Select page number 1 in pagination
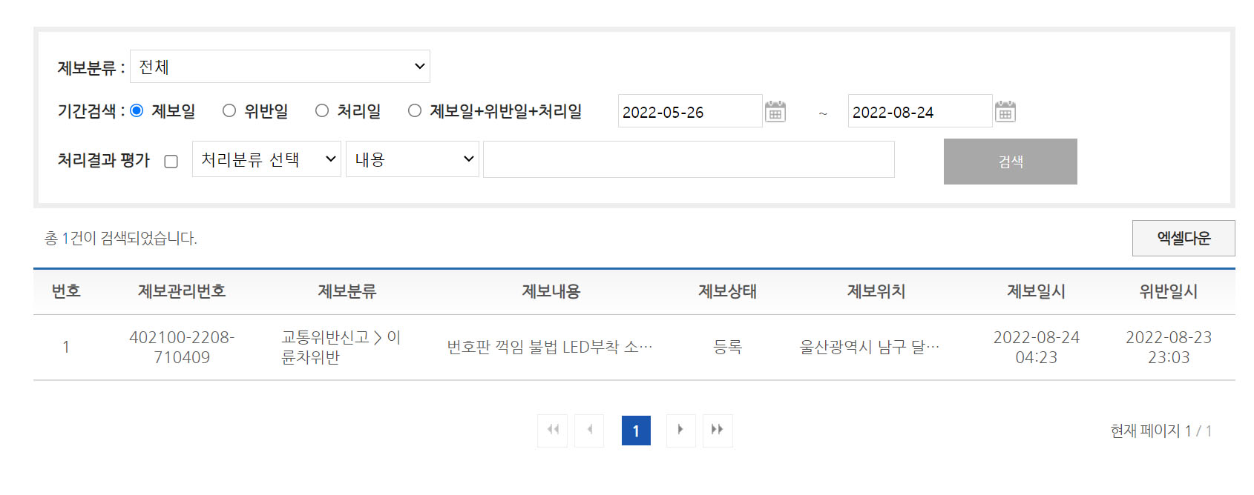Viewport: 1254px width, 495px height. coord(636,431)
